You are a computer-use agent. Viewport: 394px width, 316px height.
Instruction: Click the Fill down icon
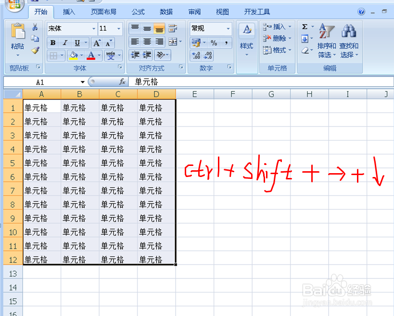[305, 38]
